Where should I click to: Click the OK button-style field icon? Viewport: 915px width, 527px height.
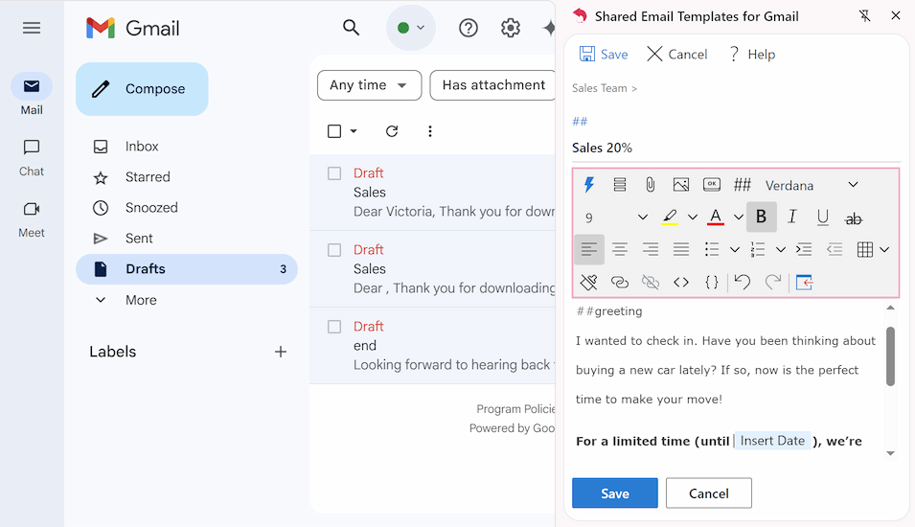click(711, 184)
